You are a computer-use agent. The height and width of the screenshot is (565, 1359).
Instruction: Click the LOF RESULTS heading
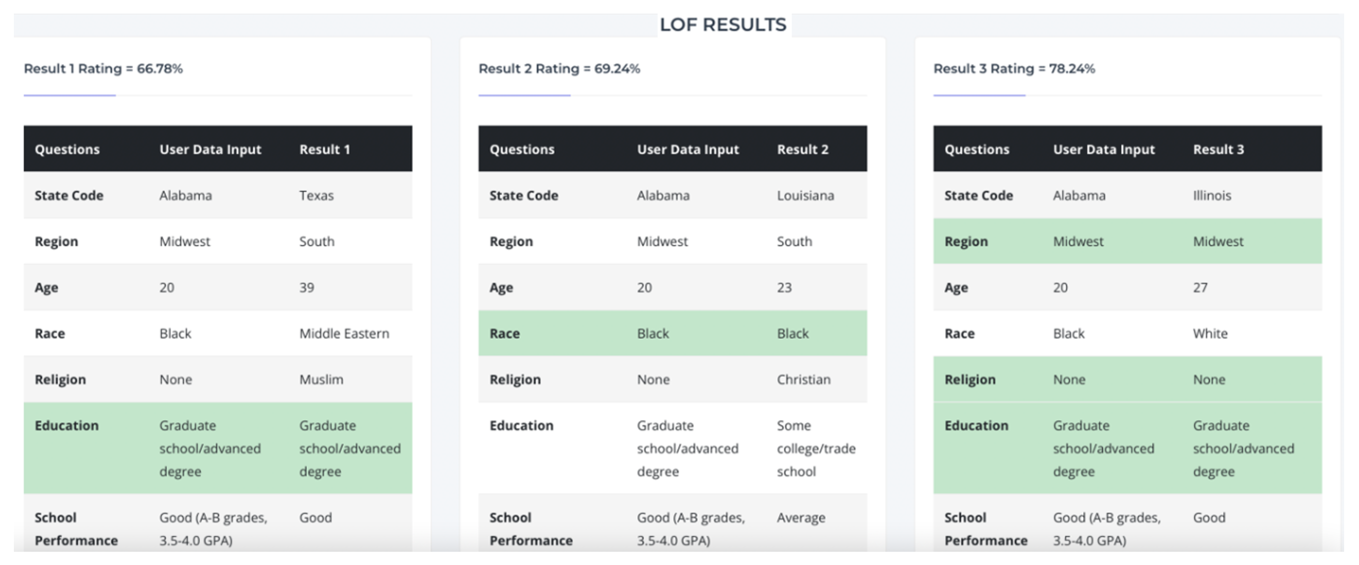(x=723, y=25)
